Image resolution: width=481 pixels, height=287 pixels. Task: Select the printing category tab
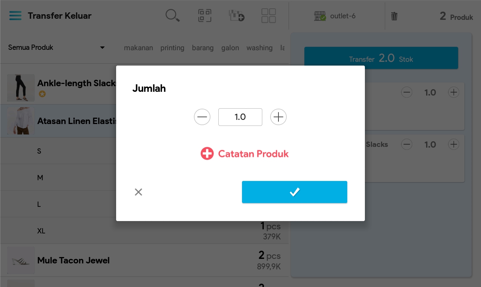172,48
